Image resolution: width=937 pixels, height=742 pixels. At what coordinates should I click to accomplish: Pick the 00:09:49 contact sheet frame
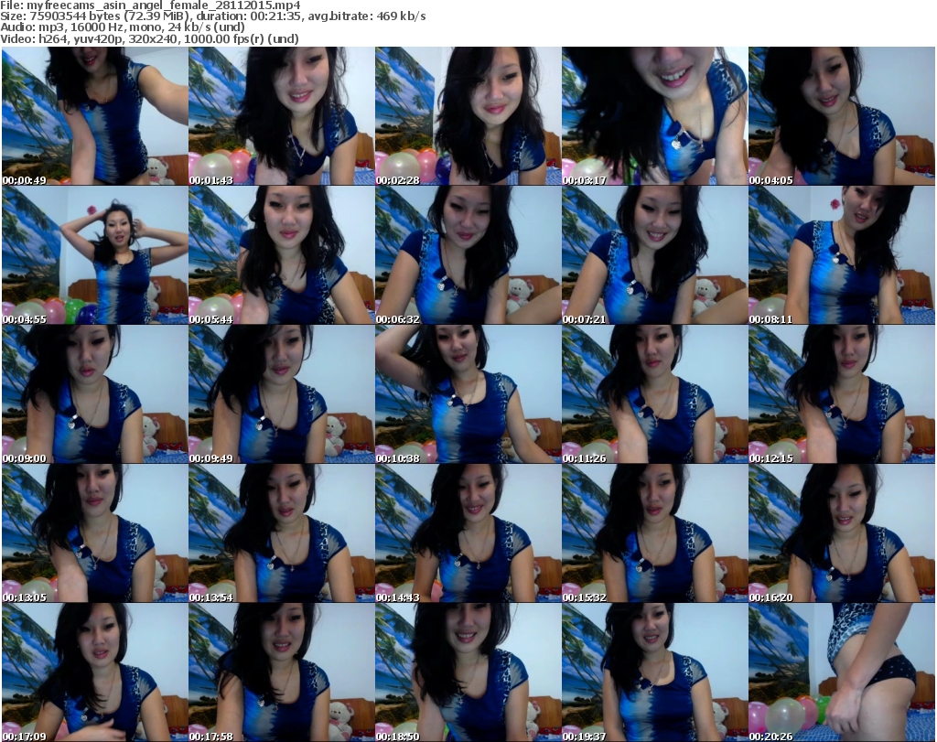(282, 394)
